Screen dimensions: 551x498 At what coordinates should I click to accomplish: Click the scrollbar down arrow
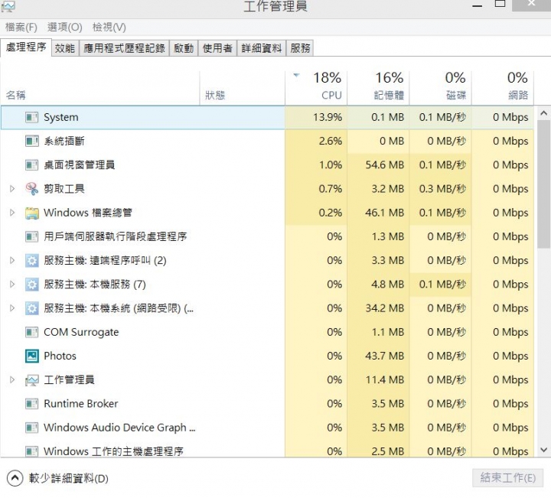(x=543, y=450)
